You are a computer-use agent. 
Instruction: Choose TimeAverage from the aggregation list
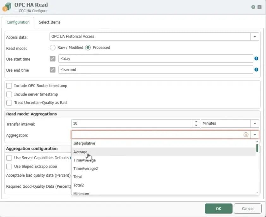[84, 160]
